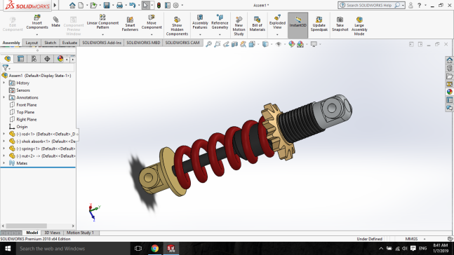Expand the Annotations tree node

pyautogui.click(x=4, y=97)
